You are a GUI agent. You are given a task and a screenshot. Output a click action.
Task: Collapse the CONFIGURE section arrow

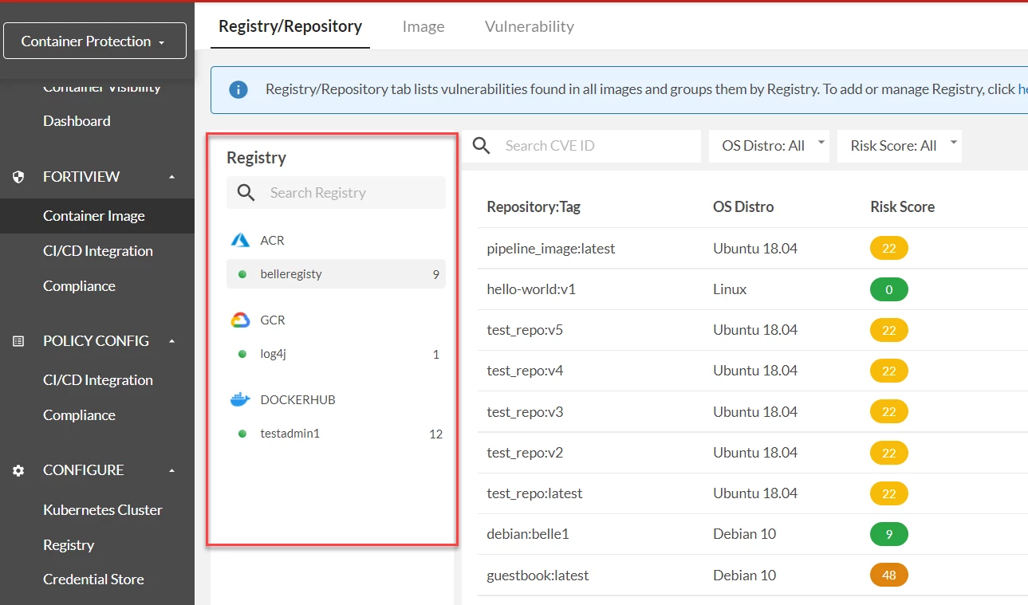pos(171,470)
